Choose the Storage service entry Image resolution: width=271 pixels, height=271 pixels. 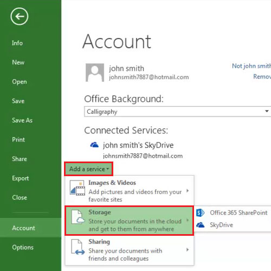[130, 221]
